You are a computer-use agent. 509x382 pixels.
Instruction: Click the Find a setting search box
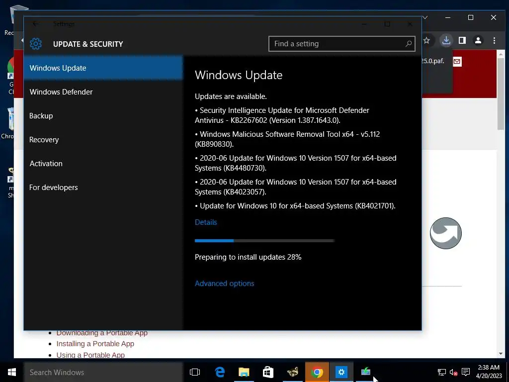(342, 44)
